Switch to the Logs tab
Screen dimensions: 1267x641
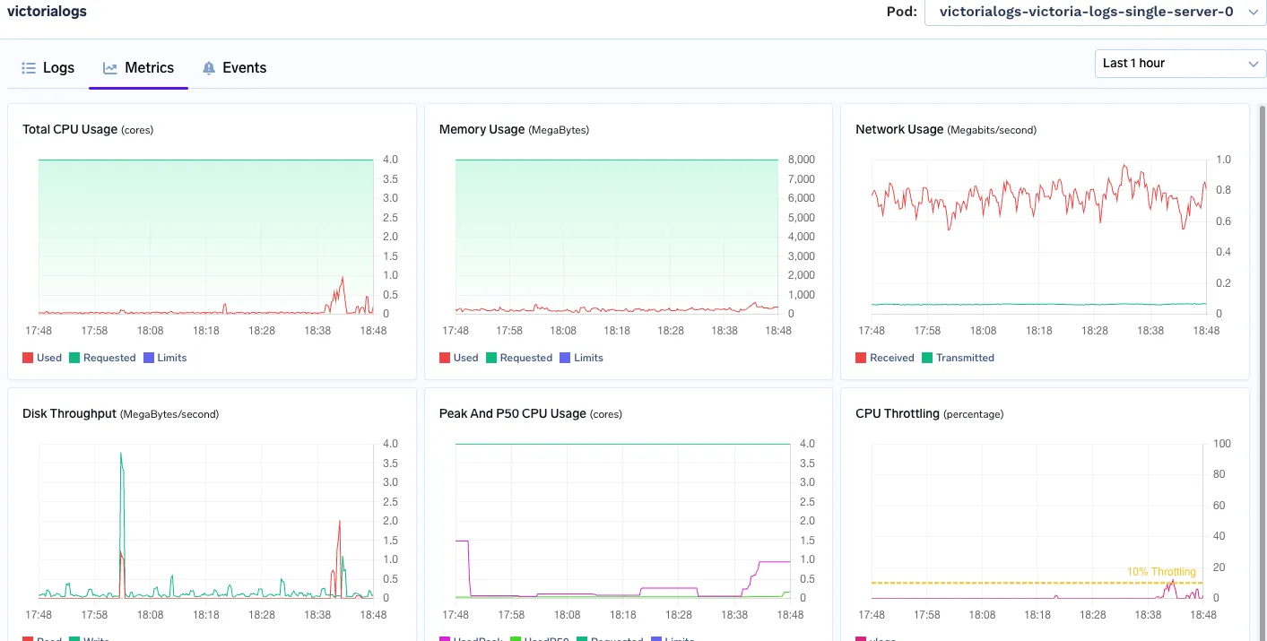(48, 68)
